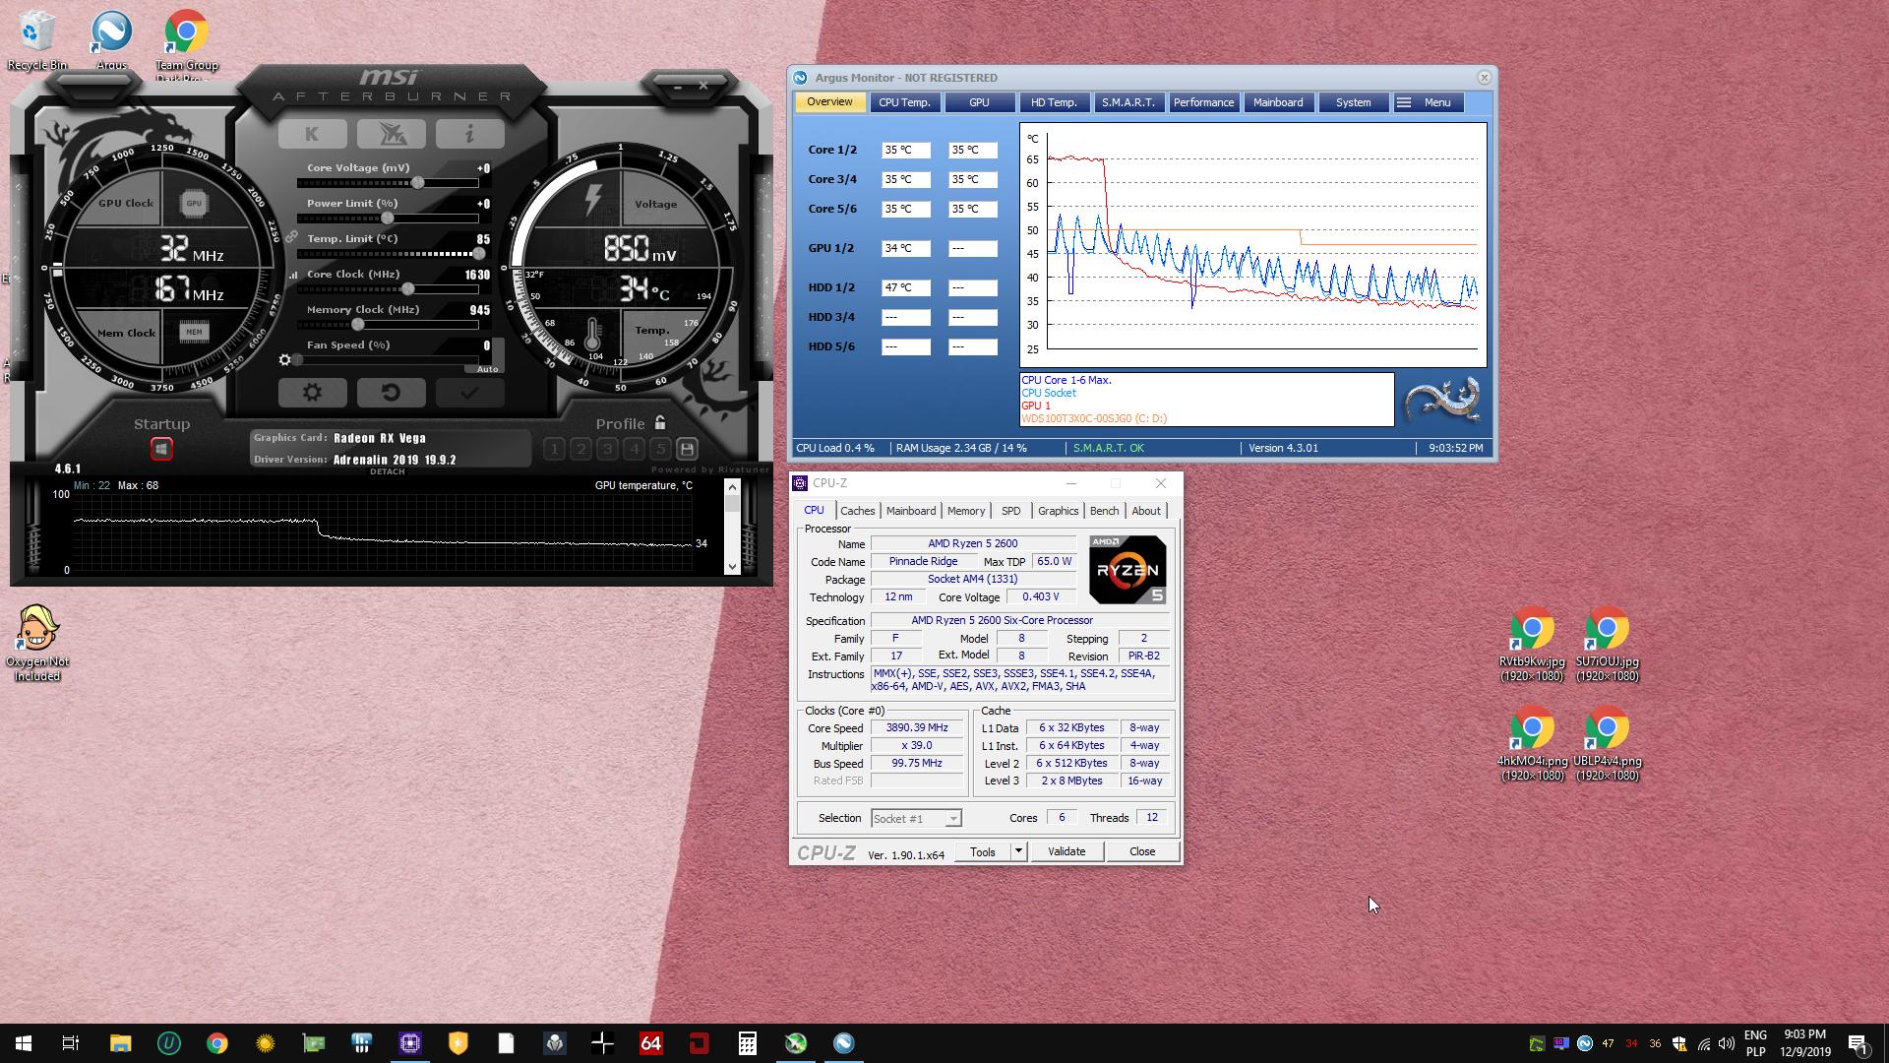The image size is (1889, 1063).
Task: Open CPU-Z About tab
Action: pos(1146,511)
